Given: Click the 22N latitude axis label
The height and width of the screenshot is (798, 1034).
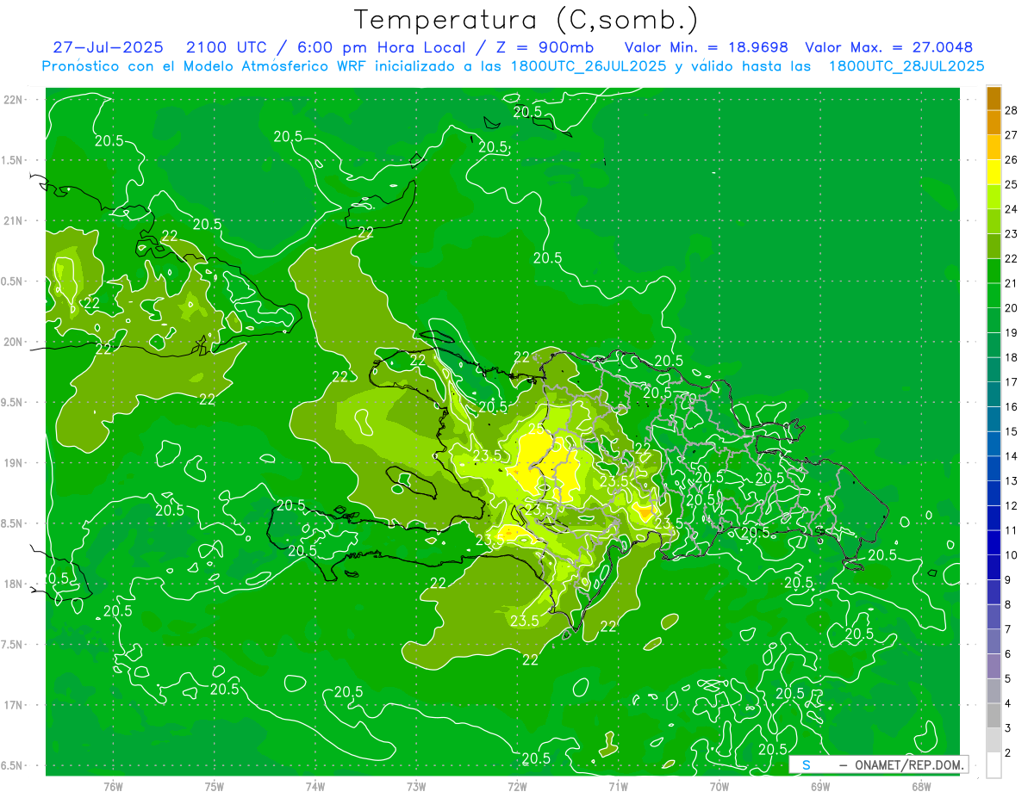Looking at the screenshot, I should 13,99.
